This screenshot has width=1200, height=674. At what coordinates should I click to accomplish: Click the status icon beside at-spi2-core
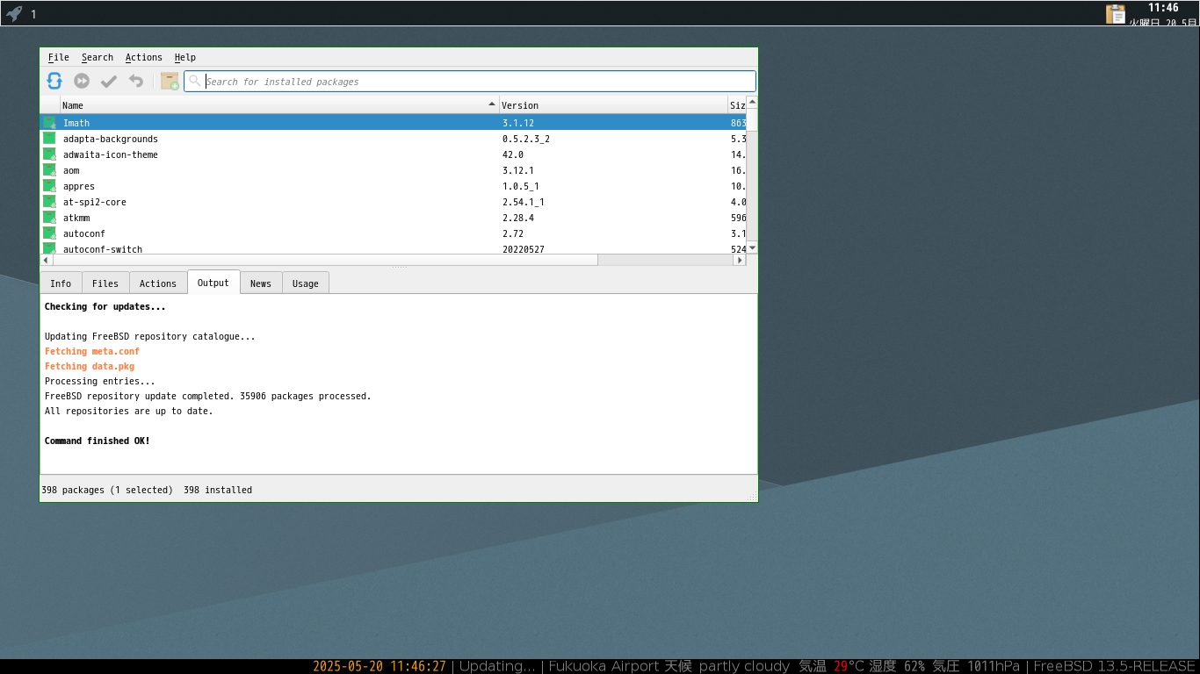pos(49,202)
